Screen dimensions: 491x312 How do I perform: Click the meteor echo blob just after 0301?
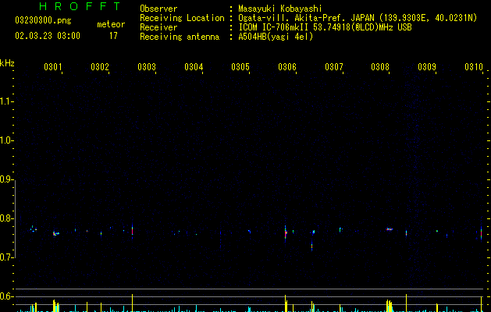(55, 233)
